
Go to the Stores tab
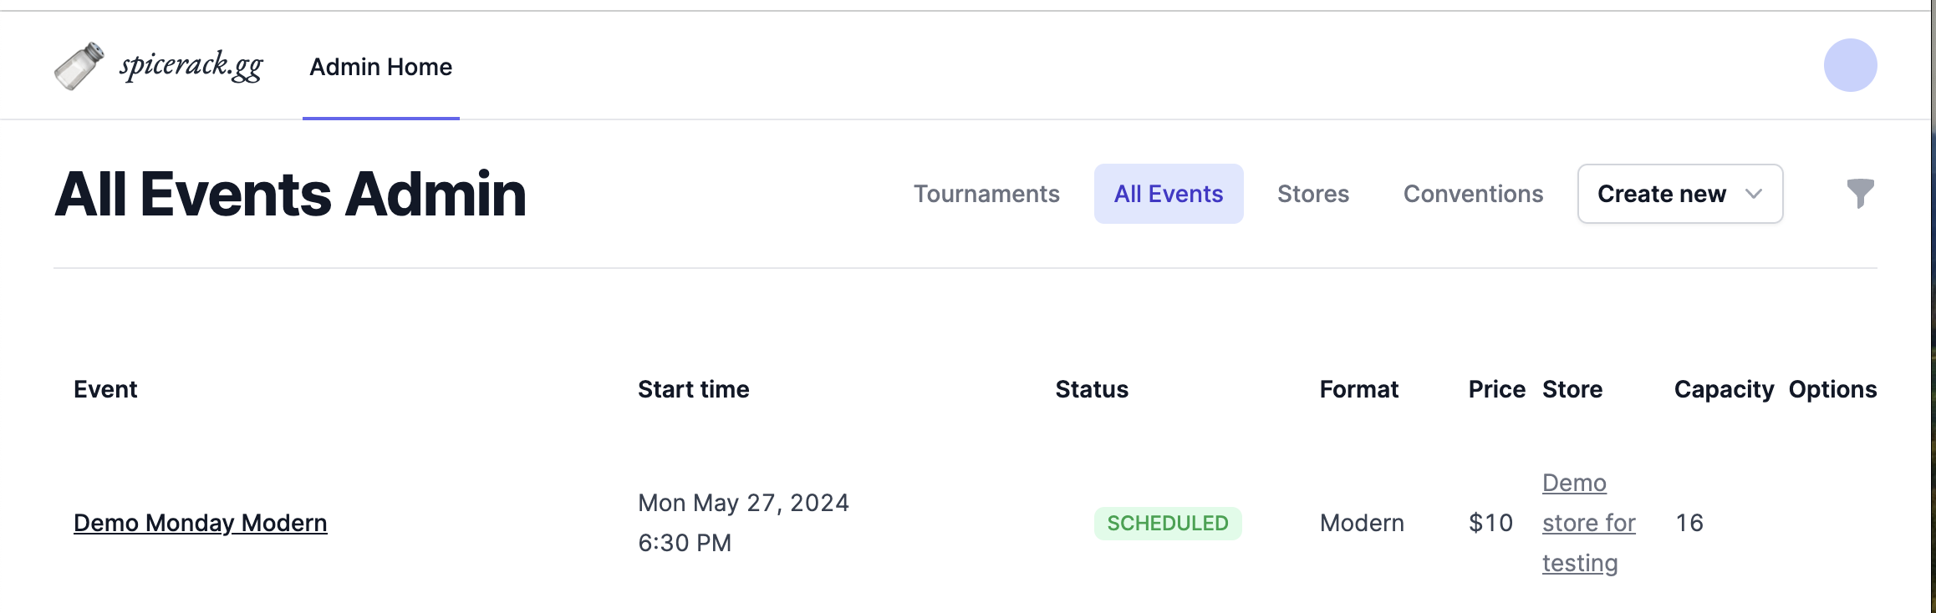pos(1312,194)
